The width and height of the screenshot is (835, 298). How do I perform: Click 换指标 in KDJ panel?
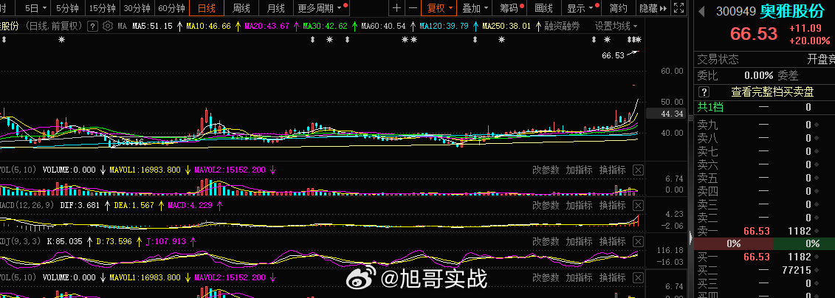(x=612, y=242)
